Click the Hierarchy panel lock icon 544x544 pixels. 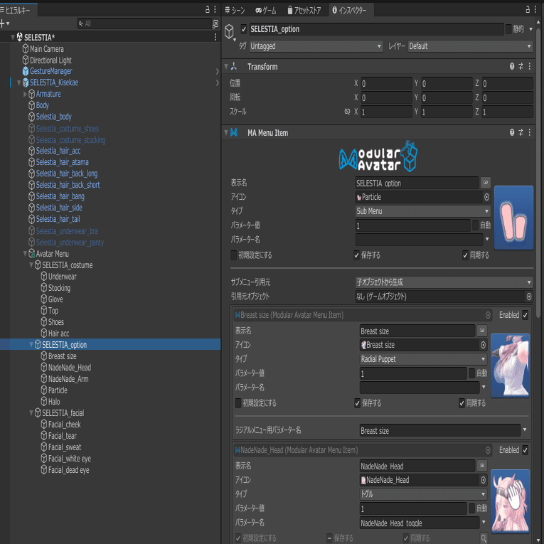tap(208, 9)
